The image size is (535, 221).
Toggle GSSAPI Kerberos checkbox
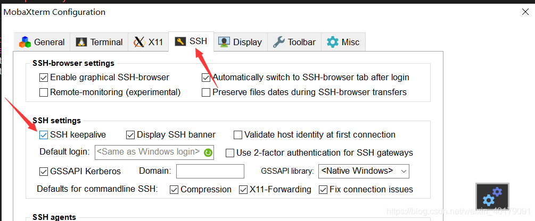(44, 171)
